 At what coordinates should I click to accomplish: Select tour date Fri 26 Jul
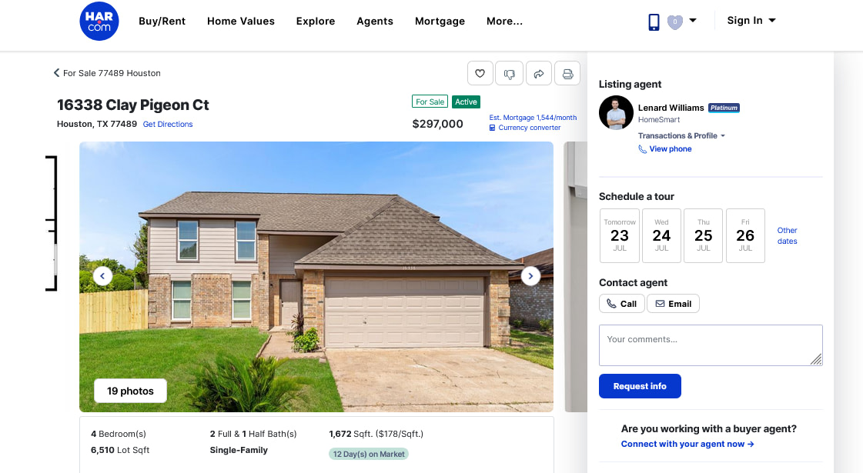click(745, 235)
